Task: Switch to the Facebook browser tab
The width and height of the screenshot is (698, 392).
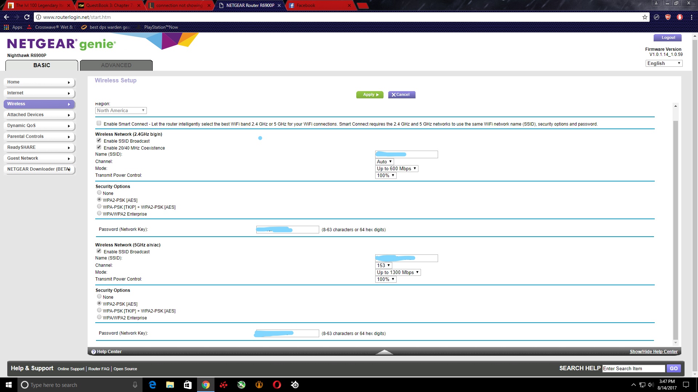Action: (320, 5)
